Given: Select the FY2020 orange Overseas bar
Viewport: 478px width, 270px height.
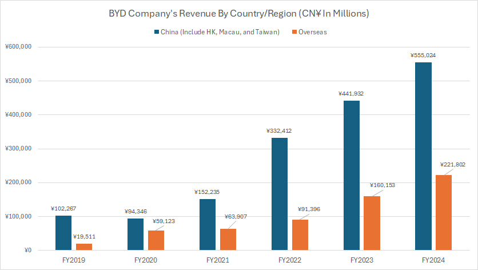Looking at the screenshot, I should pos(156,240).
